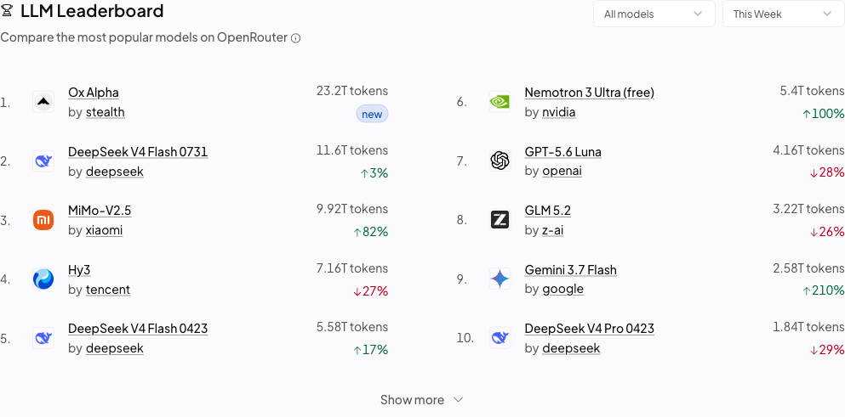This screenshot has width=845, height=417.
Task: Open the This Week time range dropdown
Action: pyautogui.click(x=784, y=14)
